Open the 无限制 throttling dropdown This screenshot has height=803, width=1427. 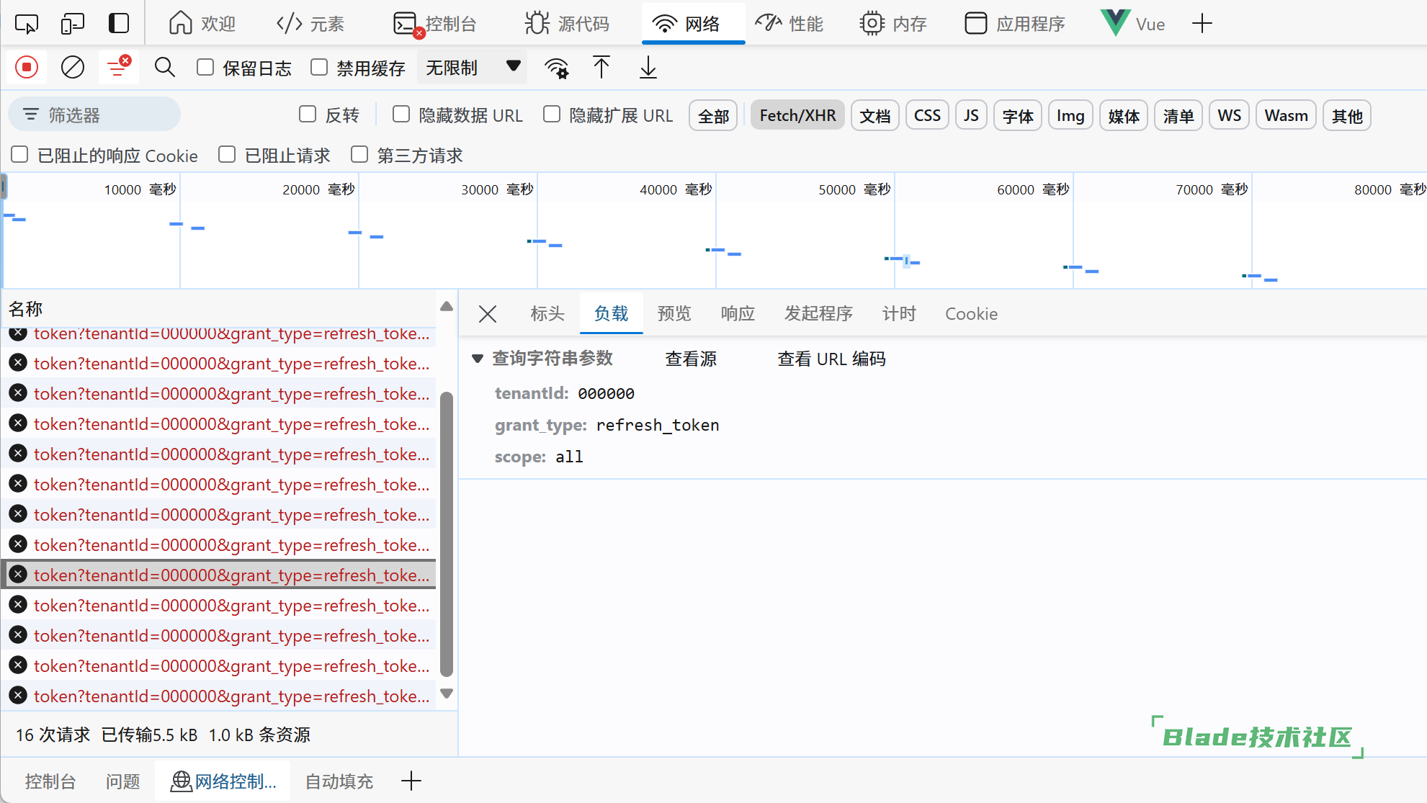coord(472,68)
